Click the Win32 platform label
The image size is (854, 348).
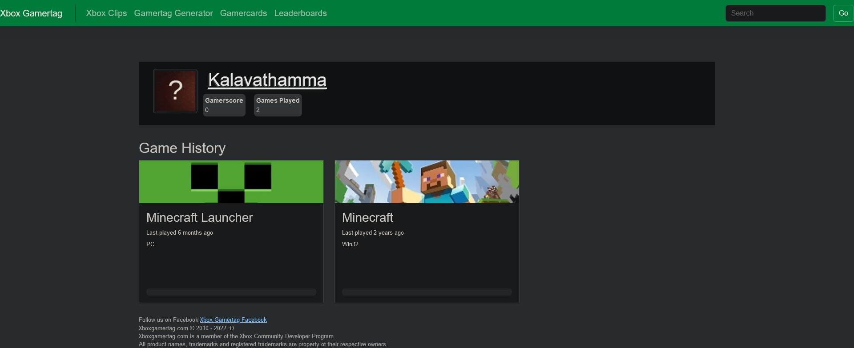(350, 244)
